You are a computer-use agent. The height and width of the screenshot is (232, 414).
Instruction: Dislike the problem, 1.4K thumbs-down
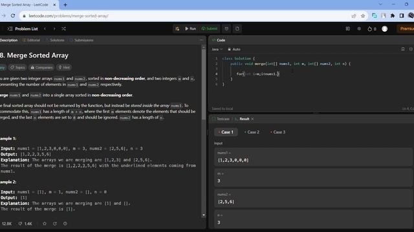25,224
